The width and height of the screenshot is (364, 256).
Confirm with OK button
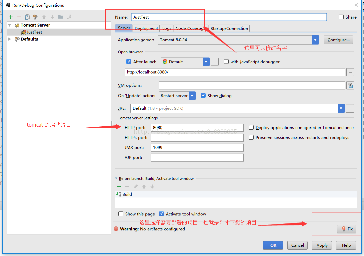click(273, 245)
